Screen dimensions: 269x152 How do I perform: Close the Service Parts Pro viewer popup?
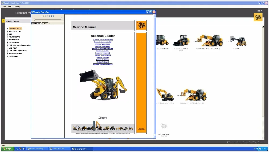(154, 12)
